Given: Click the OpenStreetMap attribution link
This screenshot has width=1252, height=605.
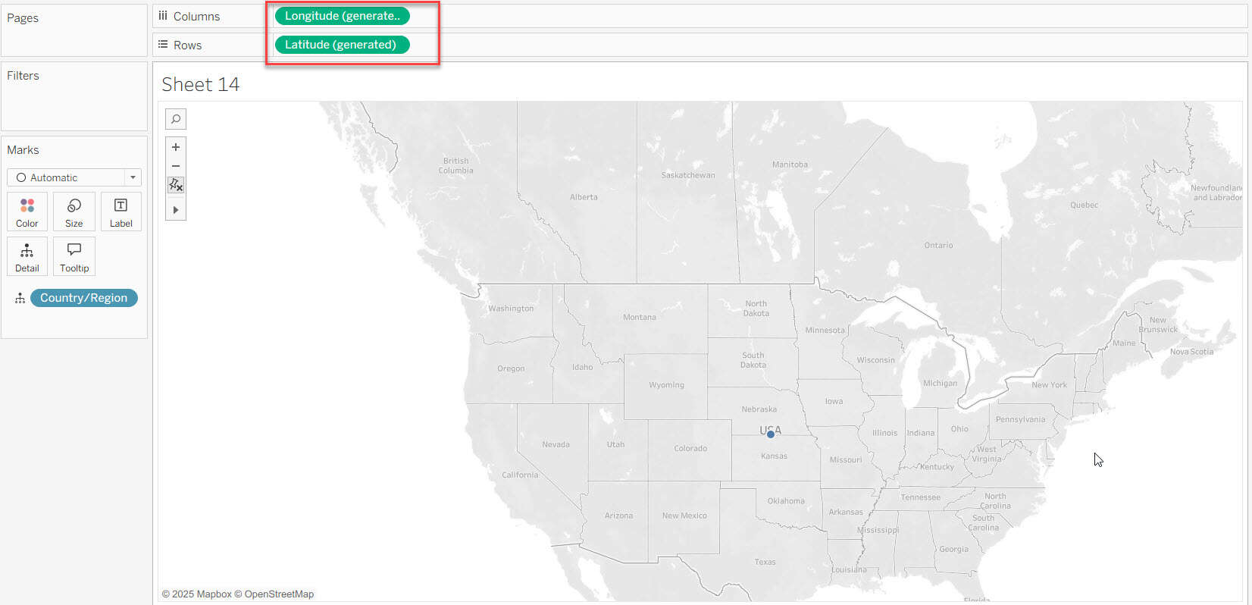Looking at the screenshot, I should pos(278,594).
